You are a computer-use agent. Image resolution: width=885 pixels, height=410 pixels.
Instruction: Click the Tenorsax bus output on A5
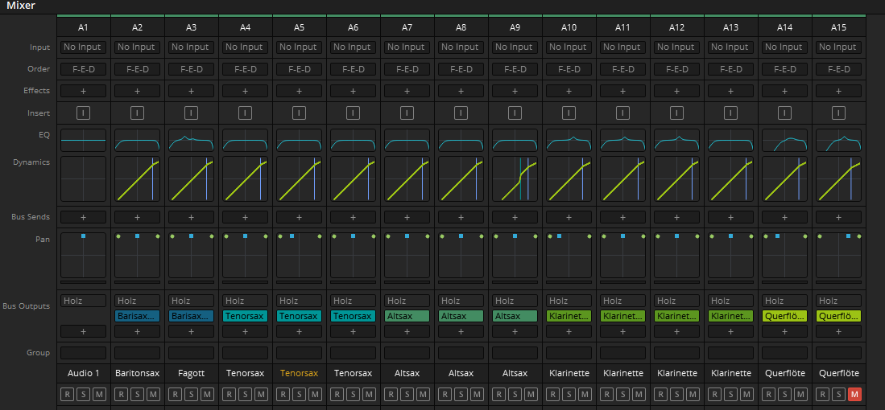pos(299,316)
